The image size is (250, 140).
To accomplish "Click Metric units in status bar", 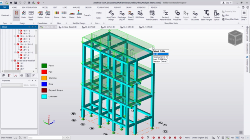I will (x=187, y=138).
